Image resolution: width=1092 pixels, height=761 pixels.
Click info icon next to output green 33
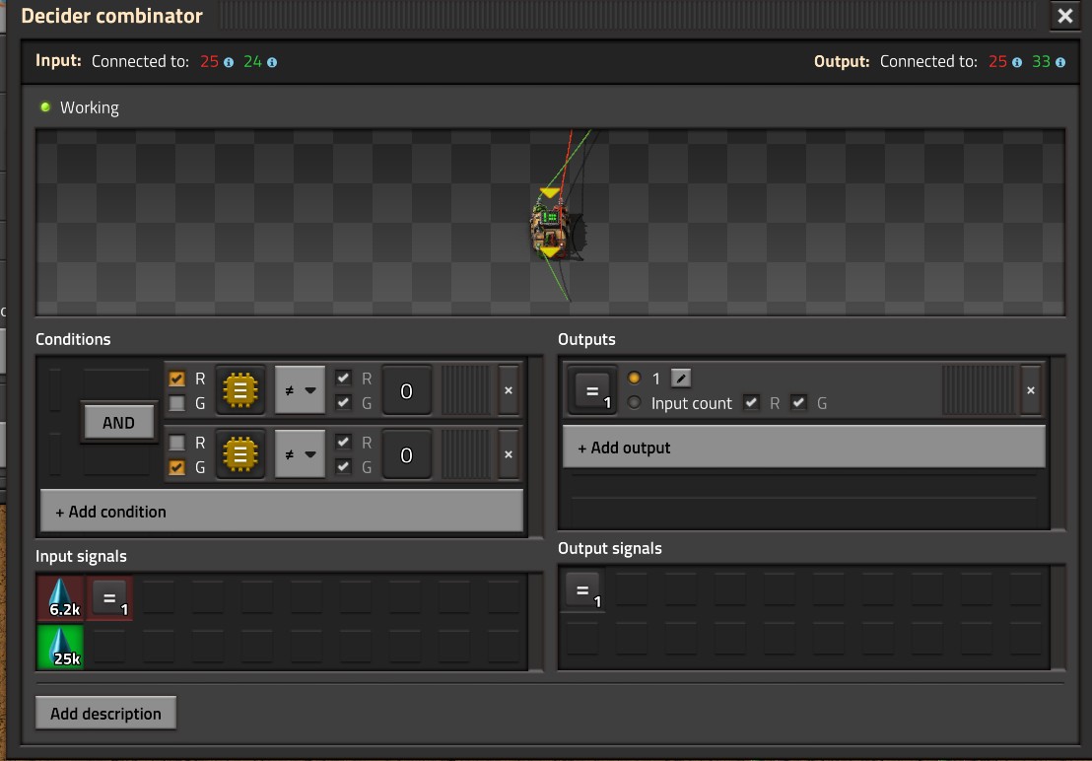[x=1059, y=63]
